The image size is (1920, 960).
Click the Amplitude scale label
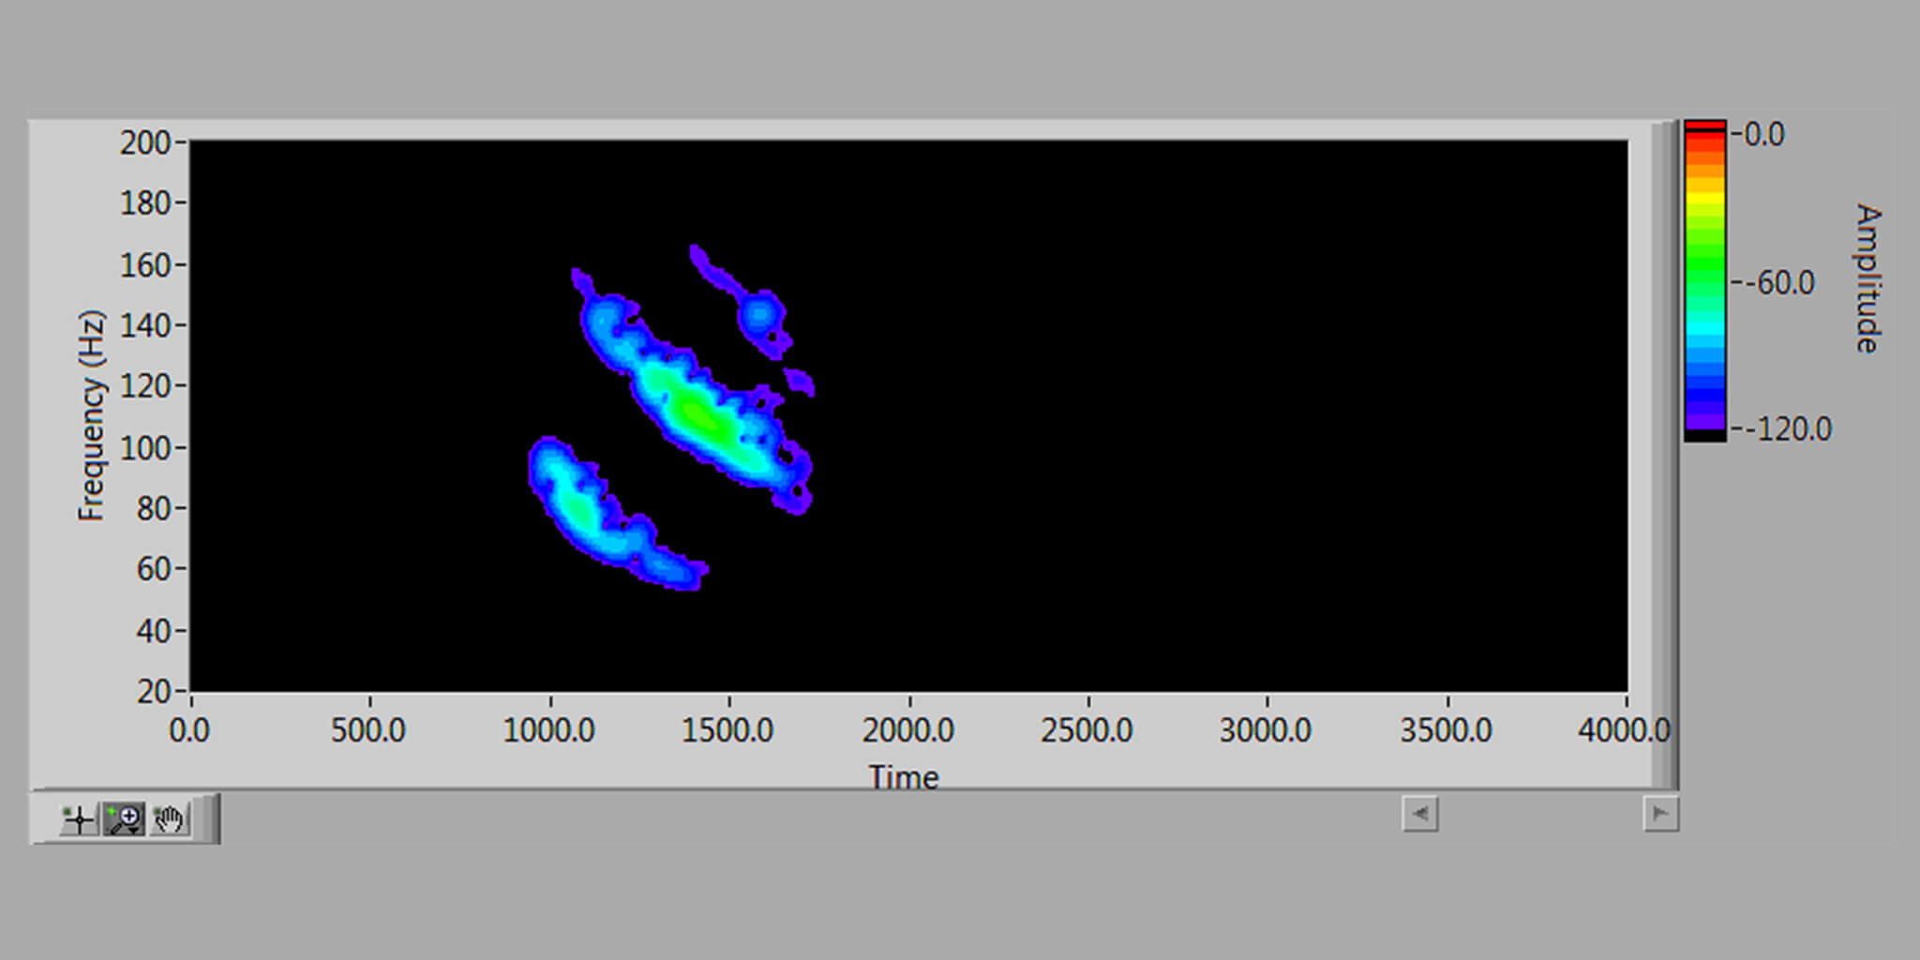click(1867, 278)
